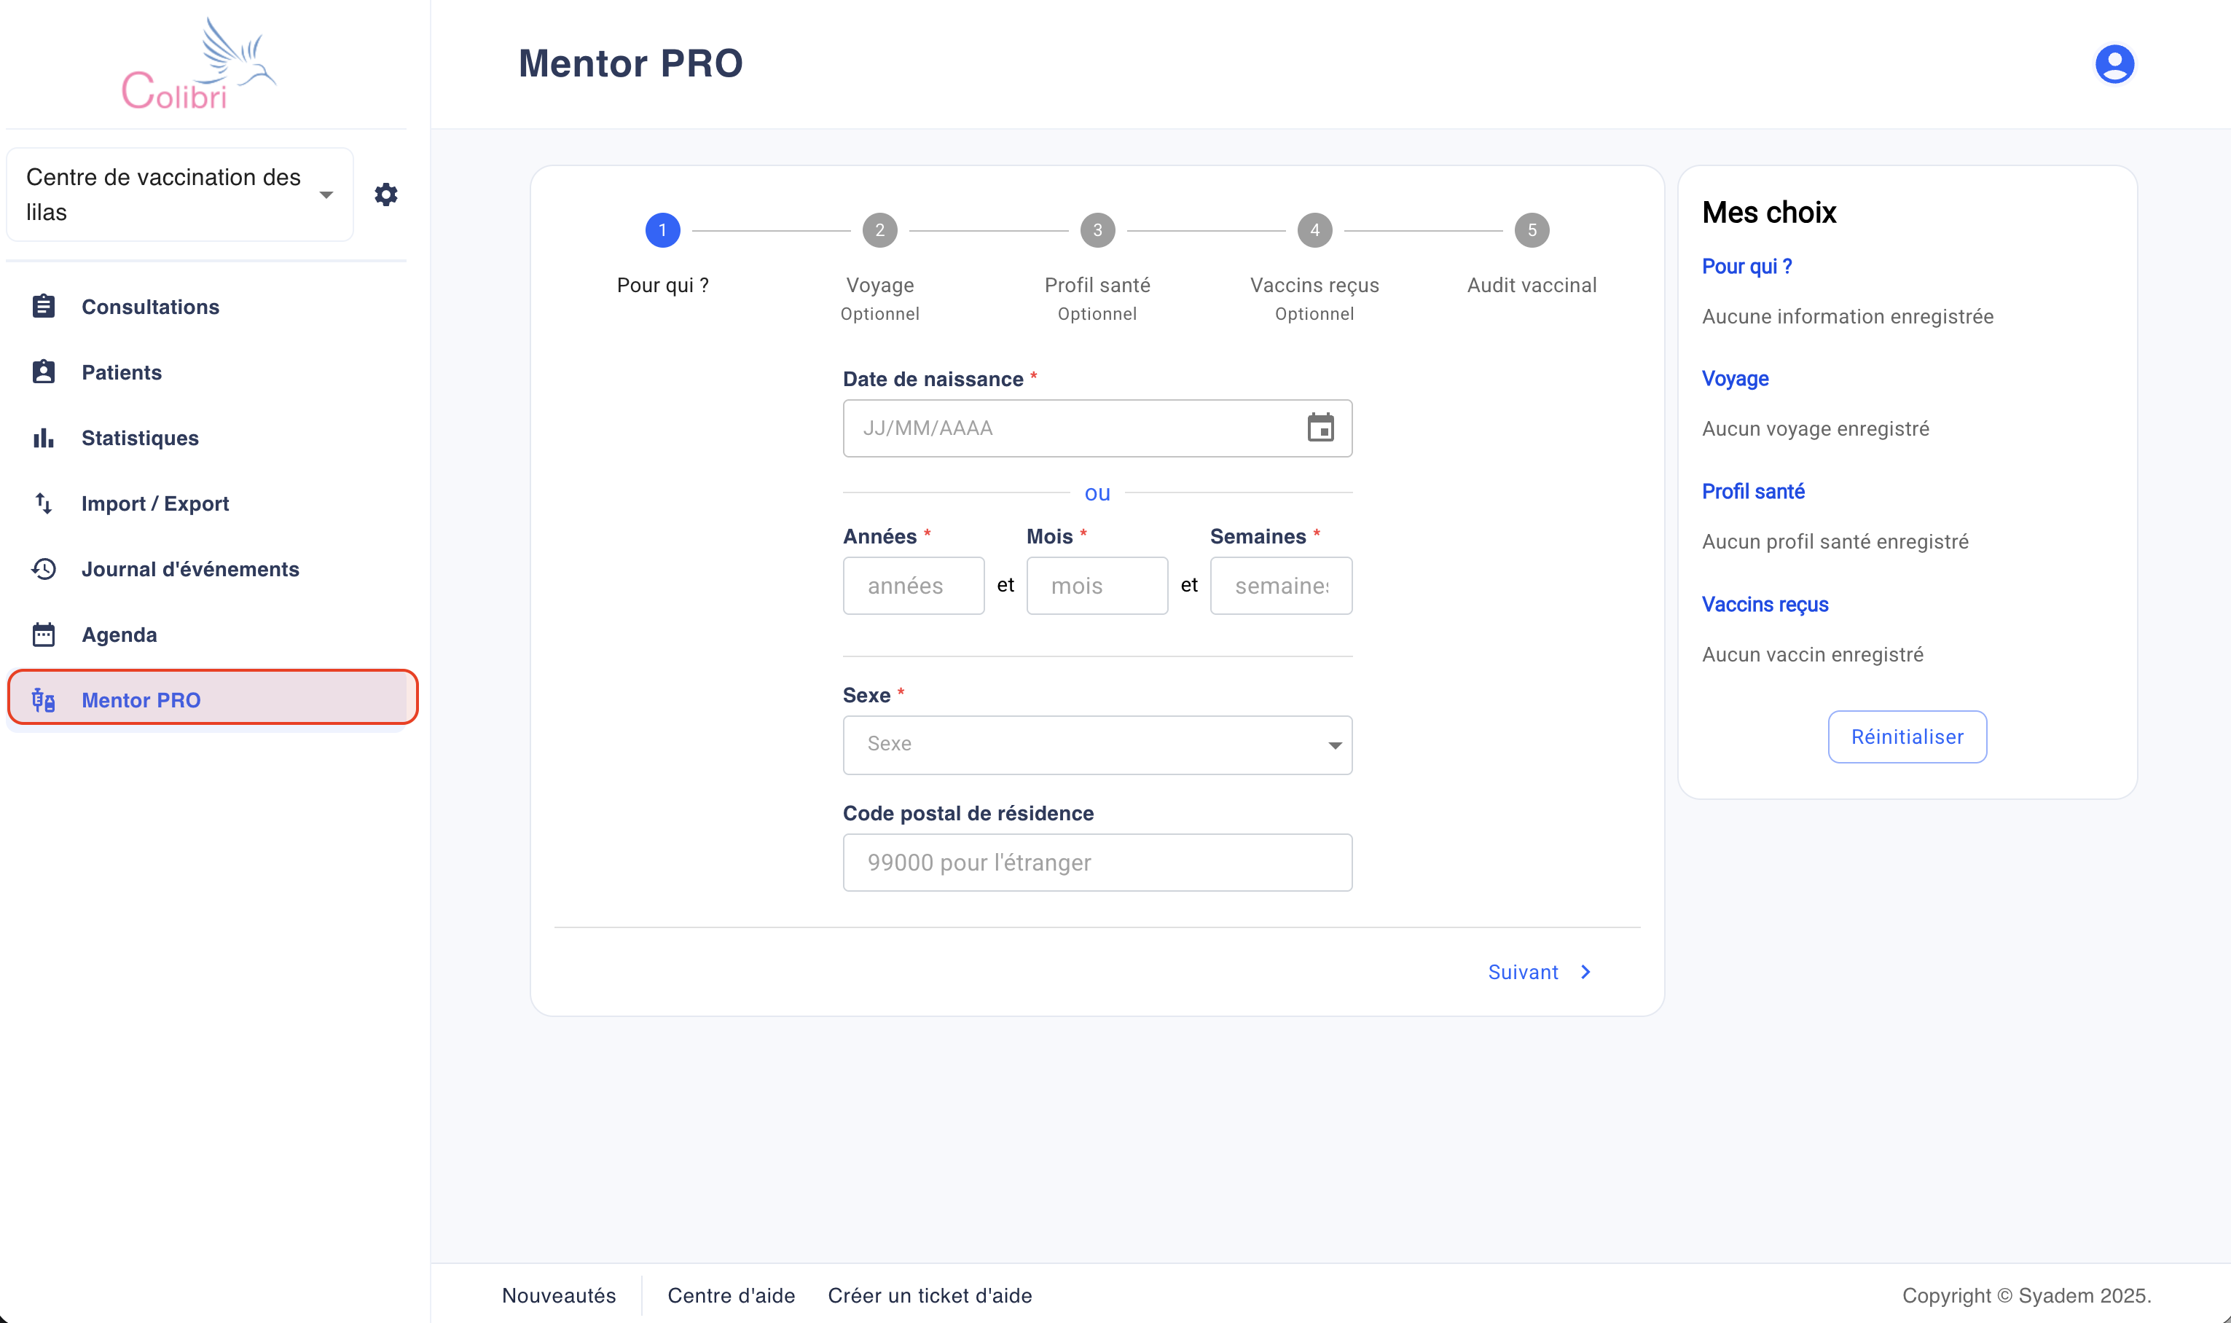The image size is (2231, 1323).
Task: Open Statistiques in the sidebar
Action: 206,438
